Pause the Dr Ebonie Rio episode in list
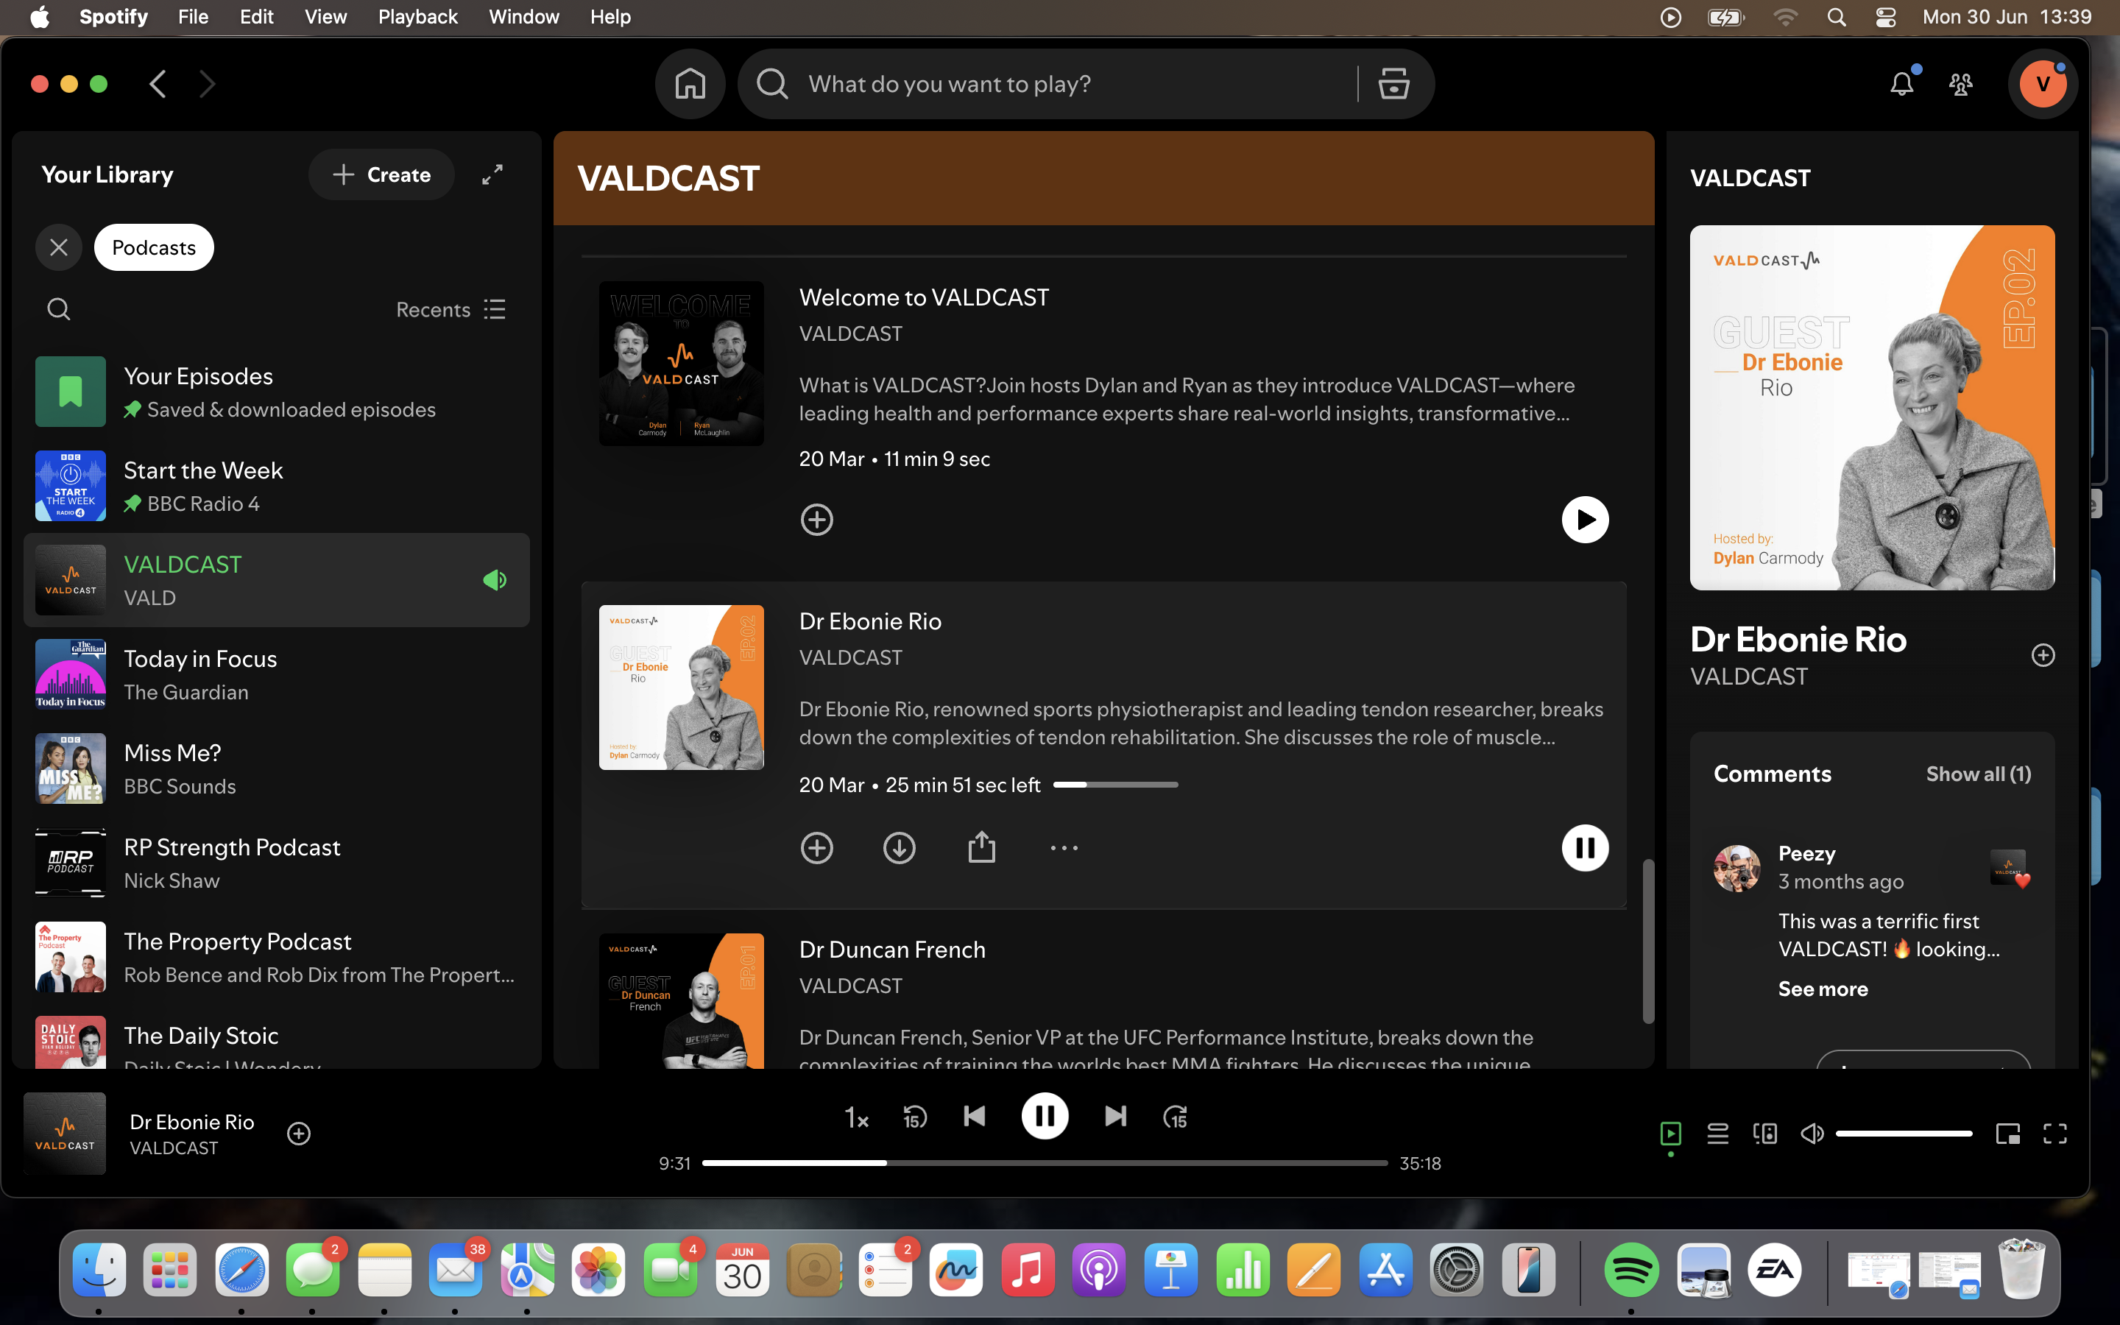2120x1325 pixels. pos(1585,847)
